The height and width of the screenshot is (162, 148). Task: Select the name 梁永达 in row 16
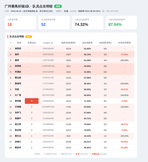pyautogui.click(x=18, y=136)
